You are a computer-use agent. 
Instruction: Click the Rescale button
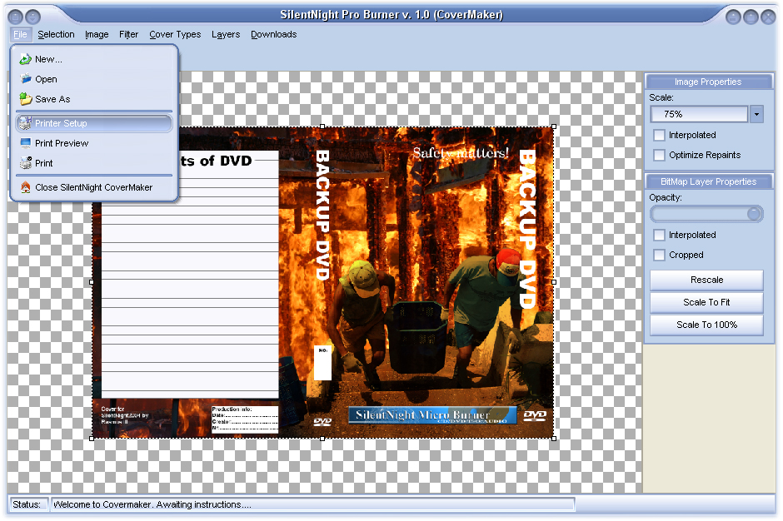pos(706,280)
